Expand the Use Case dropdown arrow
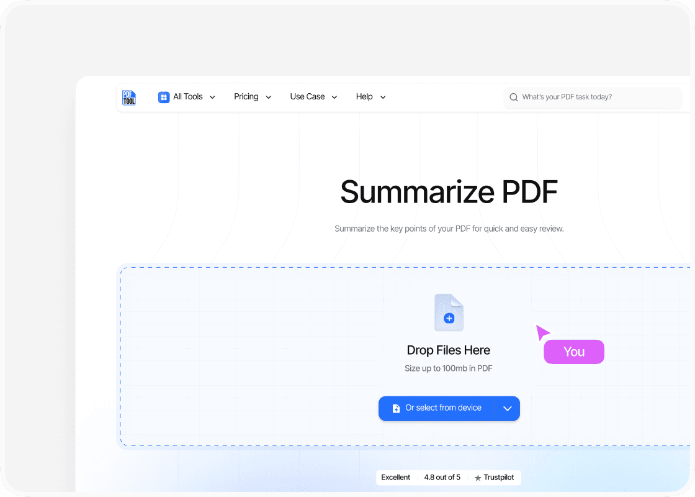This screenshot has height=497, width=695. pyautogui.click(x=334, y=98)
